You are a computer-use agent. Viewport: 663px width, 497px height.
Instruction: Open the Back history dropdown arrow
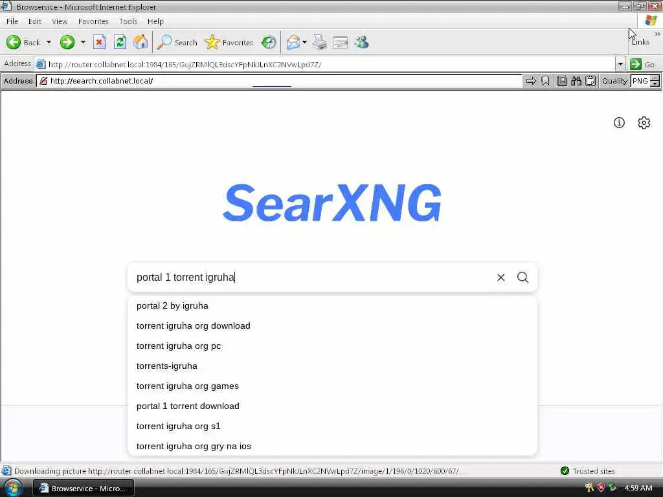click(49, 42)
